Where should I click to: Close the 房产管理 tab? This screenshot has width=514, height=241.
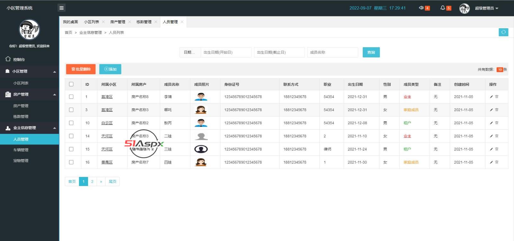129,22
